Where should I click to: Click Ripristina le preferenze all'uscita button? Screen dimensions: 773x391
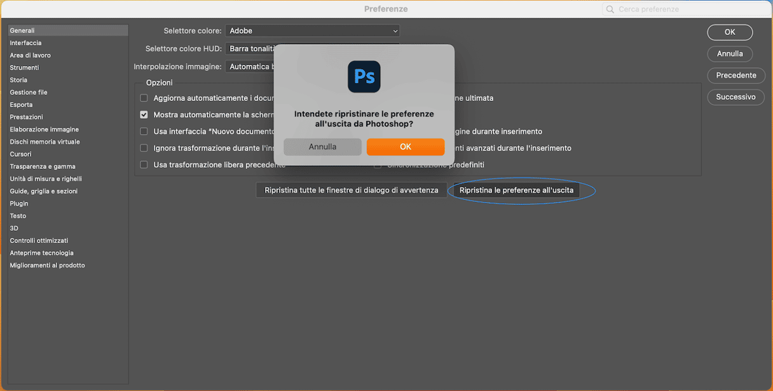[516, 190]
